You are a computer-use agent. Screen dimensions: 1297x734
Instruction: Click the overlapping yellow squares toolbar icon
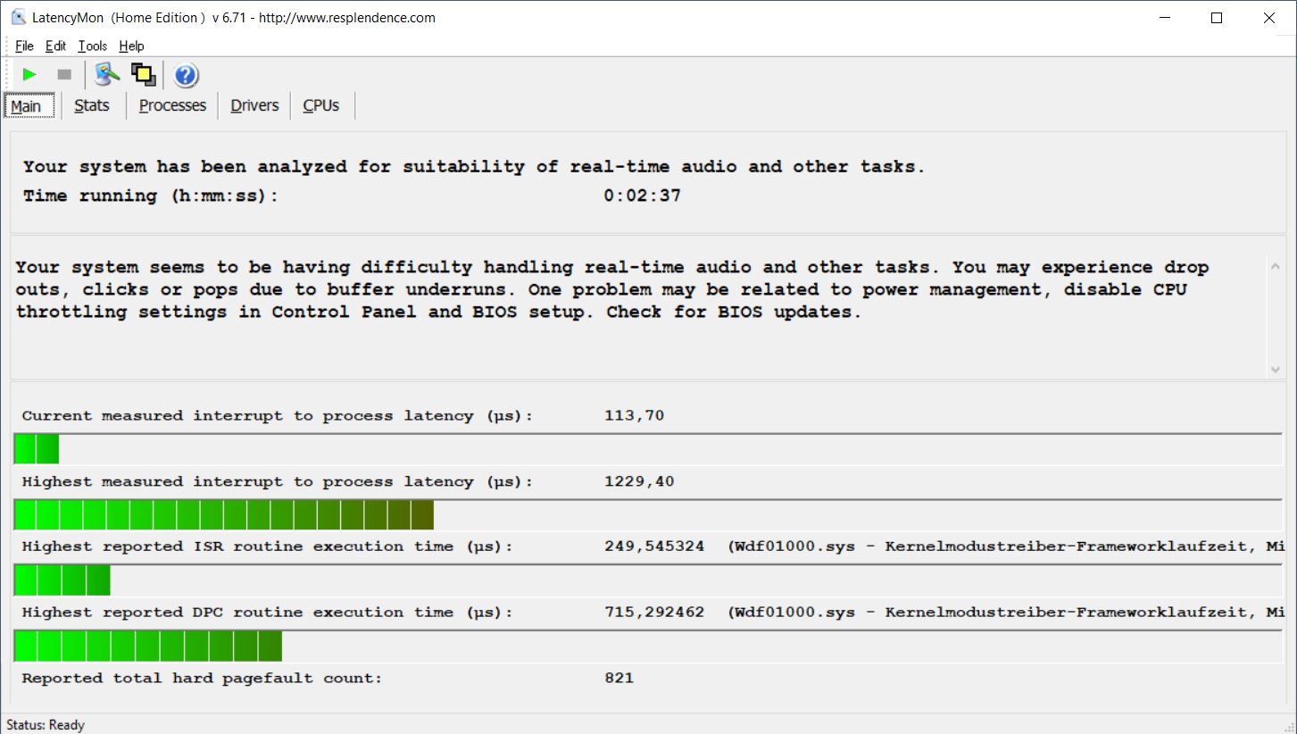[144, 75]
